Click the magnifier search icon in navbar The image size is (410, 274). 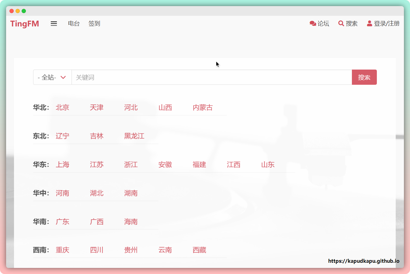(x=341, y=23)
